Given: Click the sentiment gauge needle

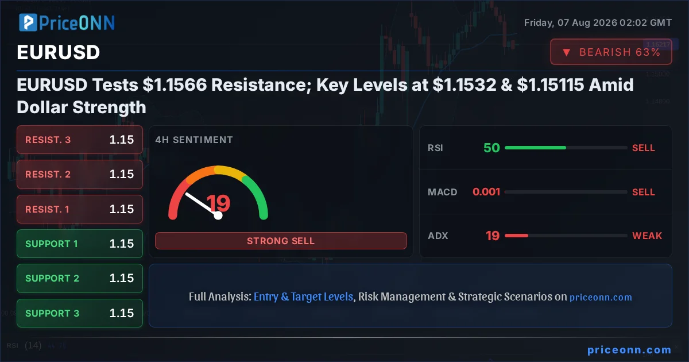Looking at the screenshot, I should [202, 205].
